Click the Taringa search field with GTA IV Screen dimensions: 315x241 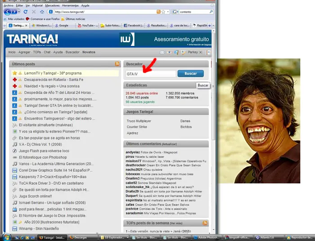point(151,74)
